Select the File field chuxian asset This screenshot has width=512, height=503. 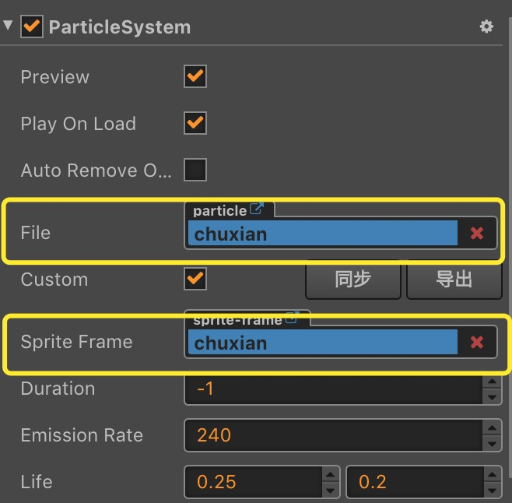point(322,234)
